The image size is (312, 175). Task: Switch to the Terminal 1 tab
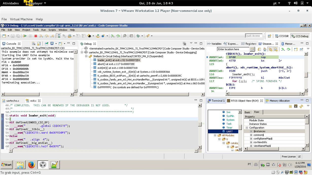click(x=216, y=101)
